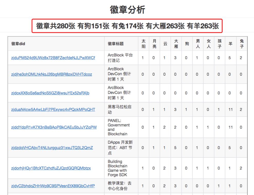Follow the zjddYdpR1vK7 badge DID link

tap(54, 127)
